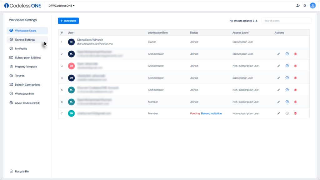Delete the user in row 2
Image resolution: width=320 pixels, height=180 pixels.
(x=295, y=54)
